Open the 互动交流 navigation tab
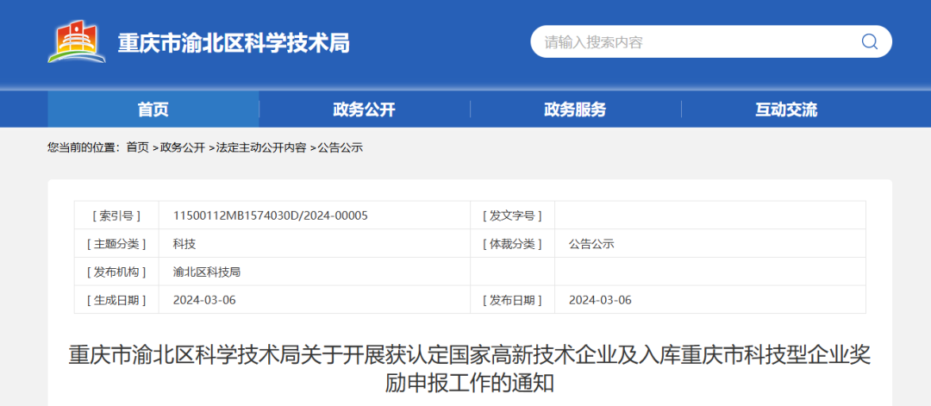The width and height of the screenshot is (931, 406). click(x=786, y=109)
